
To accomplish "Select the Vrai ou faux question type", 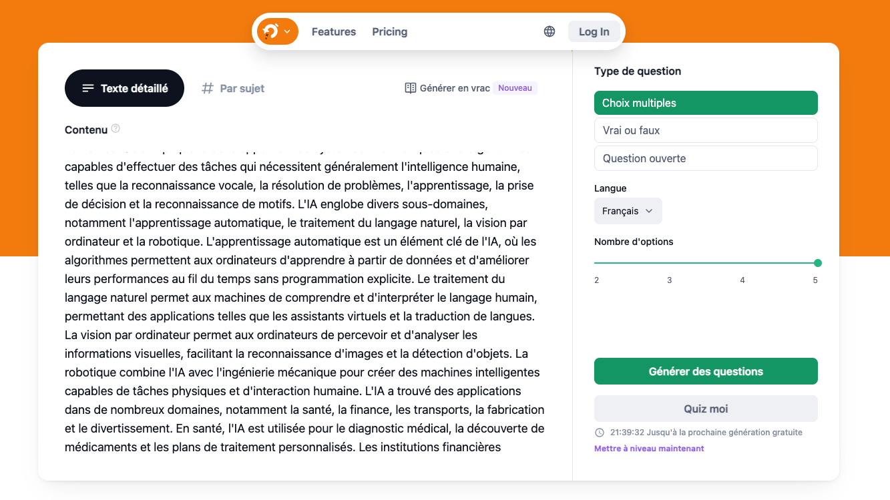I will [706, 130].
